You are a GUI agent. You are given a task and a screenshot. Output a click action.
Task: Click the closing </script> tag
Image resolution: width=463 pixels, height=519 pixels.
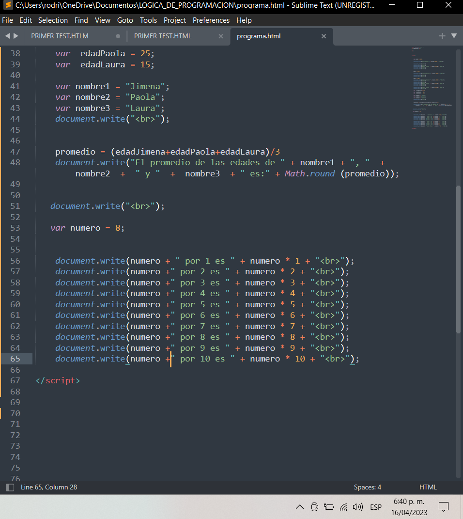pos(58,380)
